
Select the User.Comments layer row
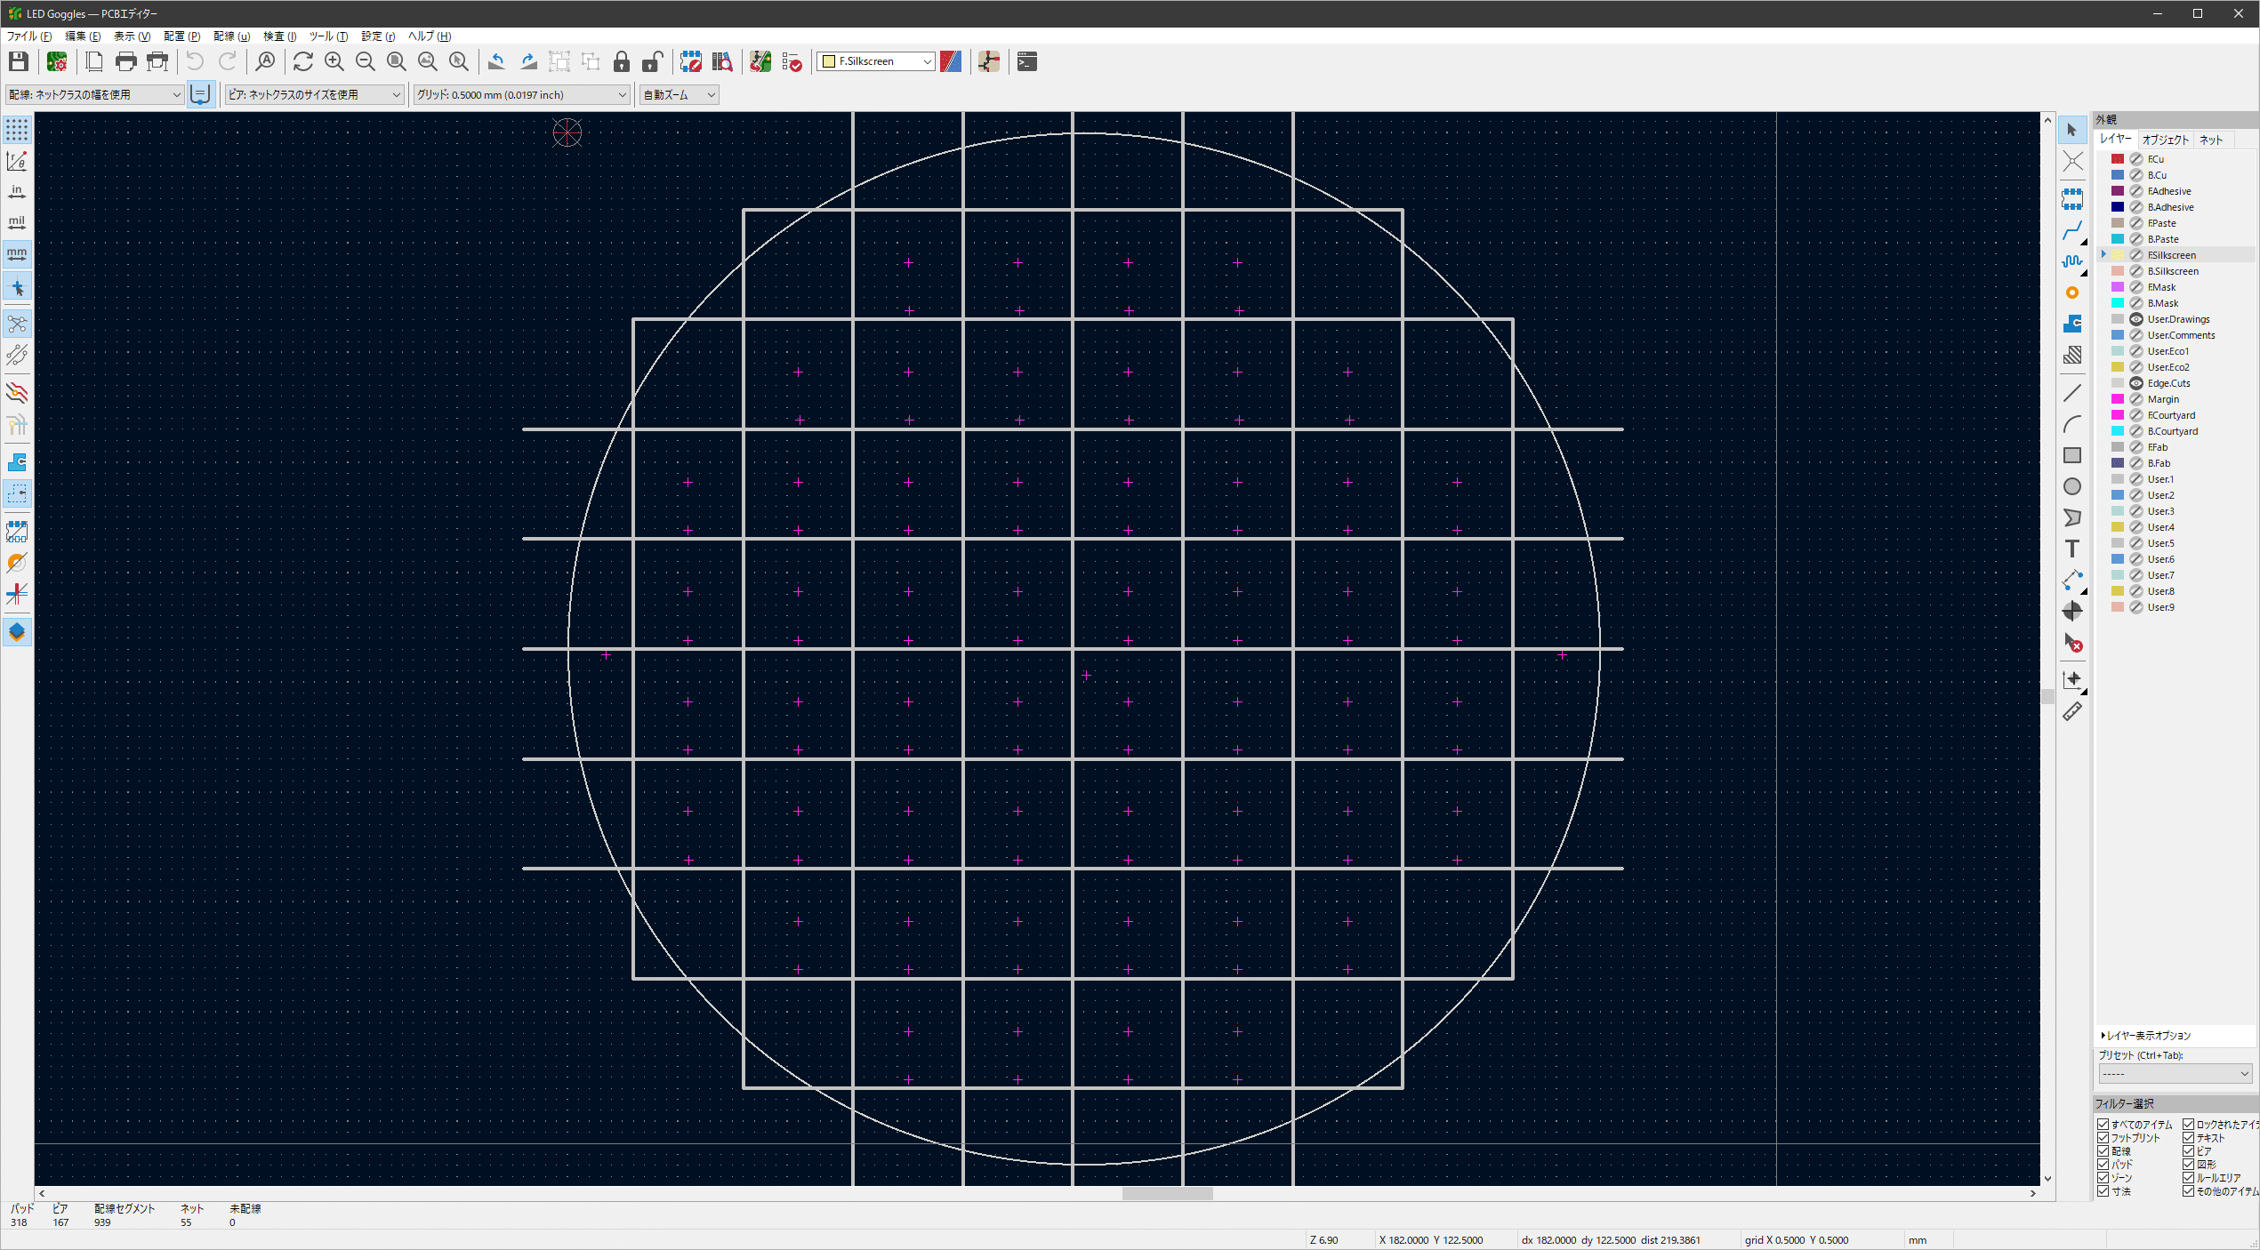[2177, 335]
